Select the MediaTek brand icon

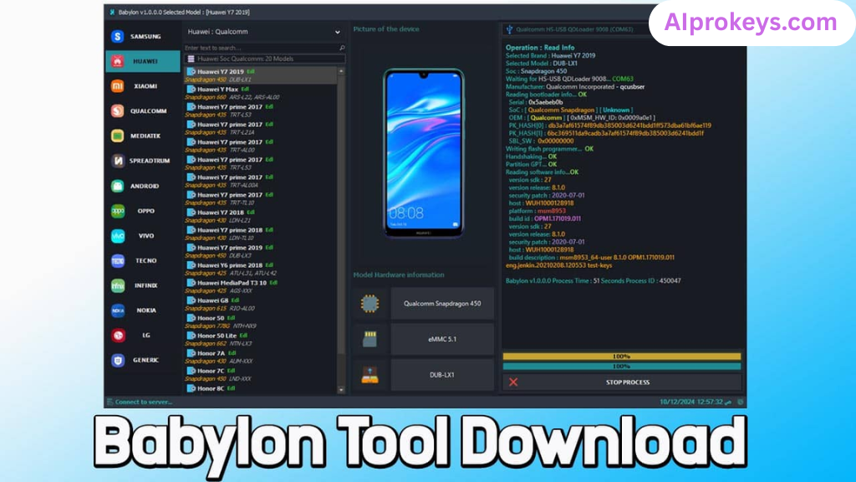(117, 136)
